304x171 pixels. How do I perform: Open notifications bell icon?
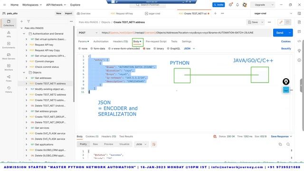237,5
